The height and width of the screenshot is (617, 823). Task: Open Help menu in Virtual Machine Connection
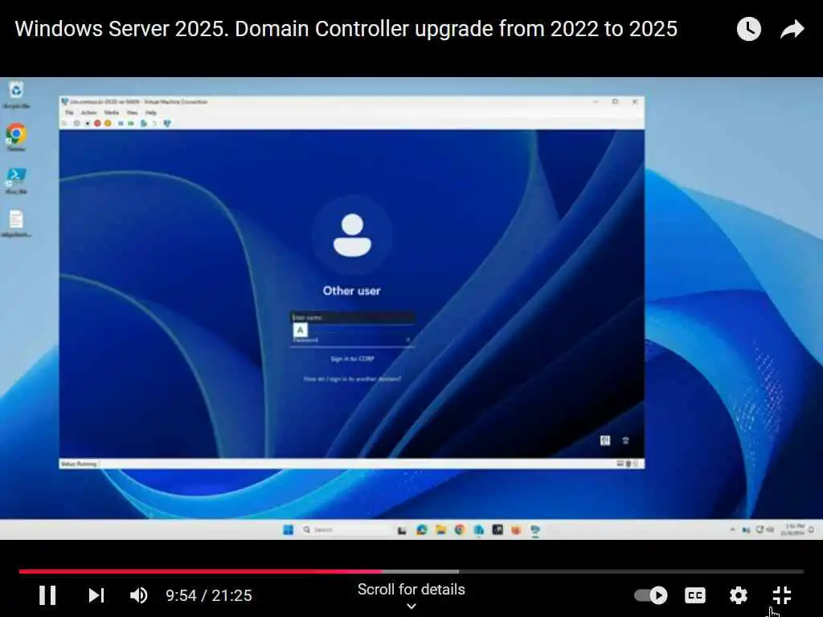[x=150, y=112]
